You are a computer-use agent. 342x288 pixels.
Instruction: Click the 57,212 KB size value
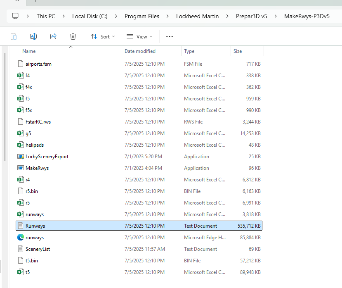(250, 260)
